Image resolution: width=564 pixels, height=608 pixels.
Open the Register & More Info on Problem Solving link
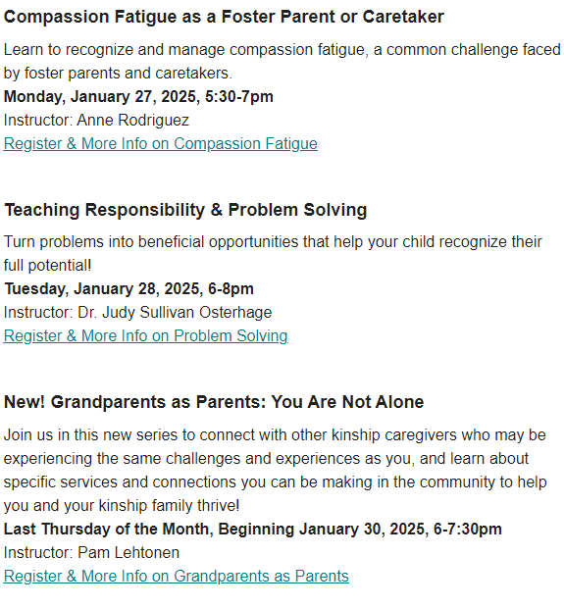146,335
